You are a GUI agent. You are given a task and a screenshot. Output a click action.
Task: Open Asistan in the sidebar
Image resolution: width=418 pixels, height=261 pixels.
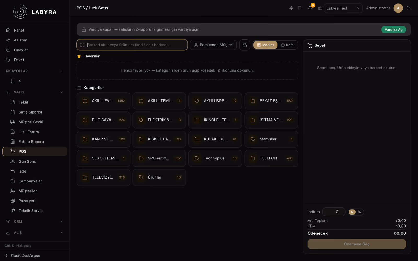pyautogui.click(x=35, y=40)
